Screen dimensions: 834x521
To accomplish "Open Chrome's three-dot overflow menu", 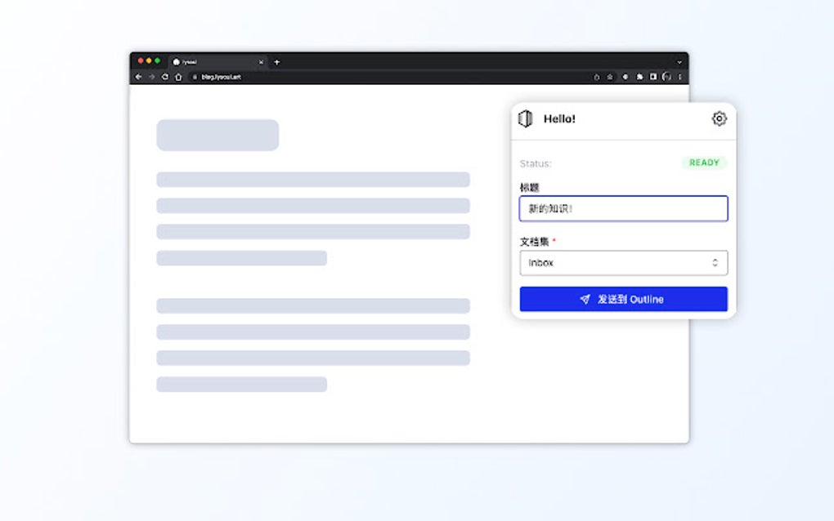I will (x=678, y=77).
